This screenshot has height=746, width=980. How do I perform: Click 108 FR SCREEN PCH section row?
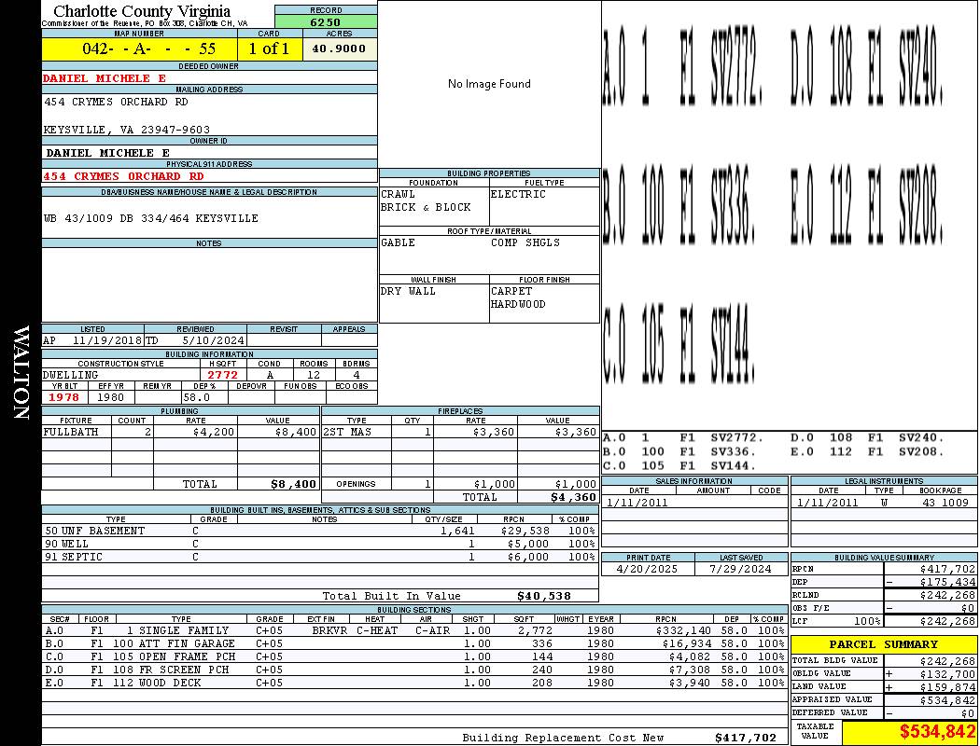coord(414,670)
